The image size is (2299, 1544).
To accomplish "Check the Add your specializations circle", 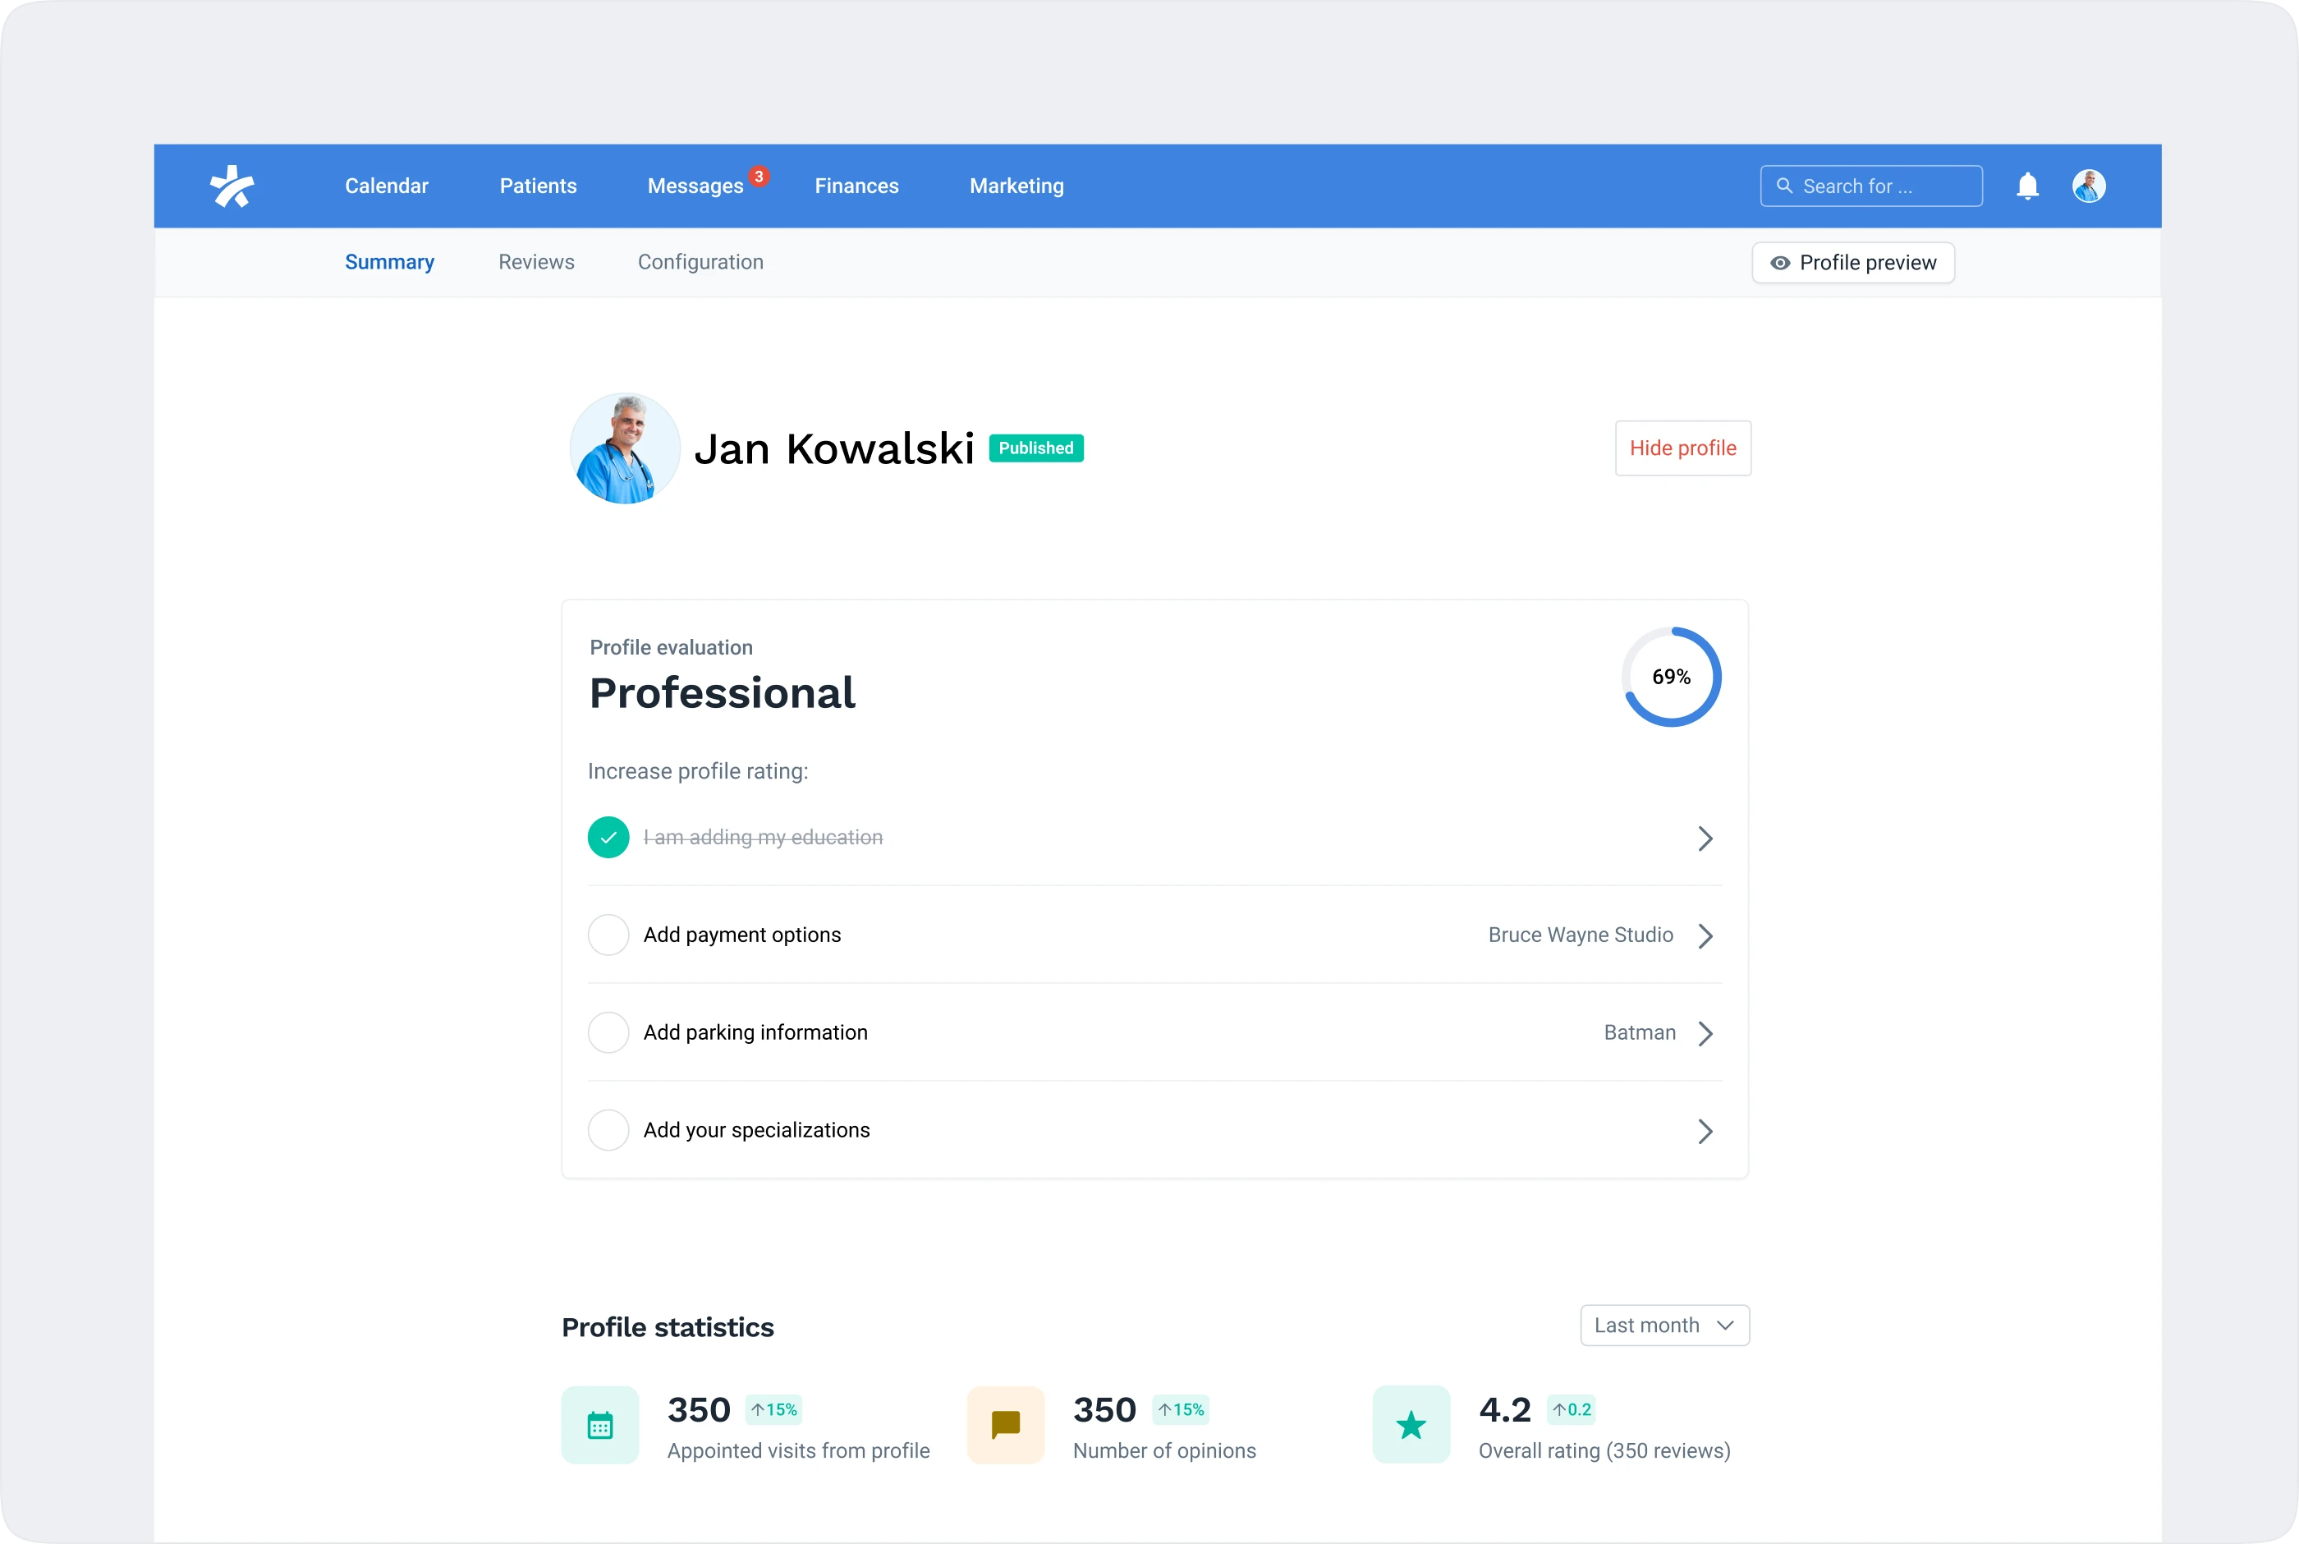I will pos(608,1130).
